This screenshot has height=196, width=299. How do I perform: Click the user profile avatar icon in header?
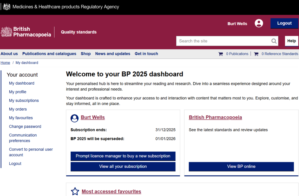(x=259, y=23)
